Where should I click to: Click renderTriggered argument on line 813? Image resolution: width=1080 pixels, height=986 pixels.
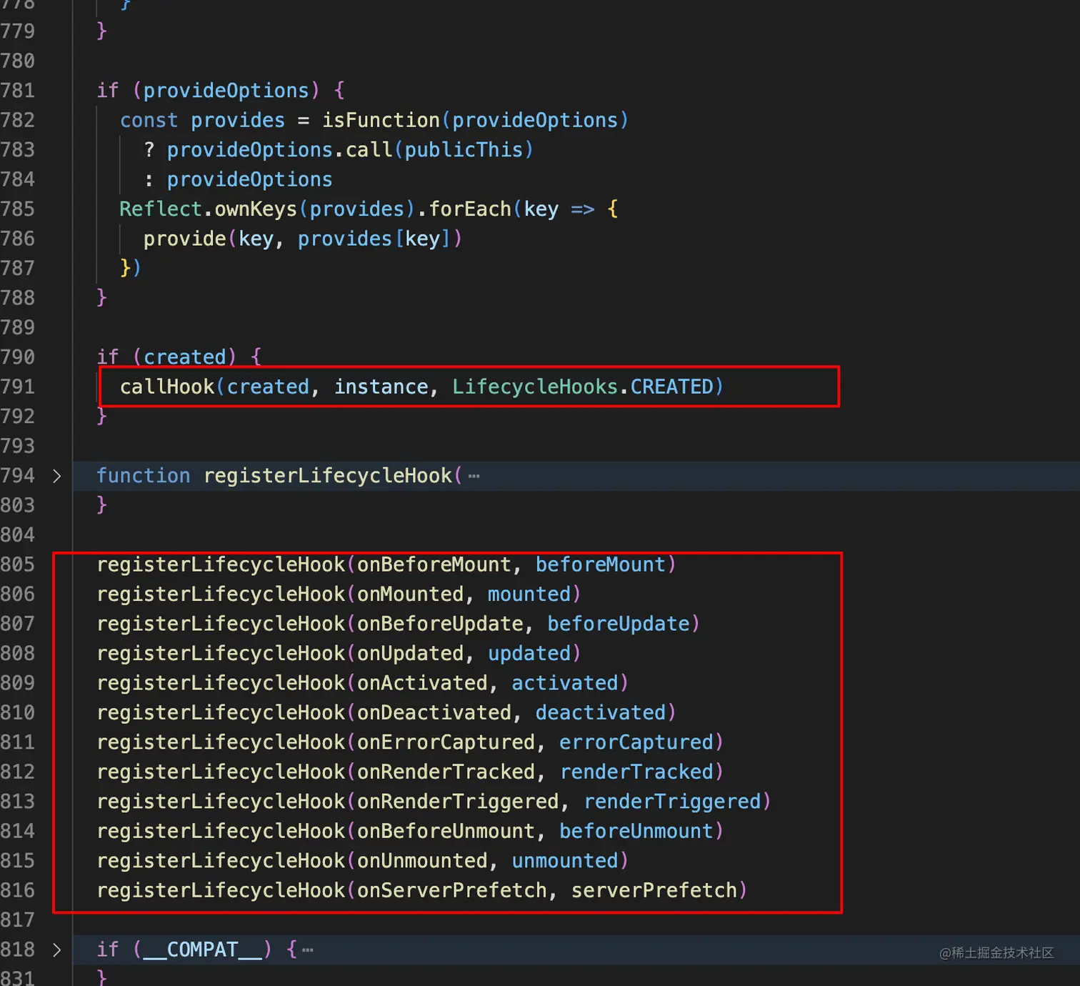[x=673, y=802]
